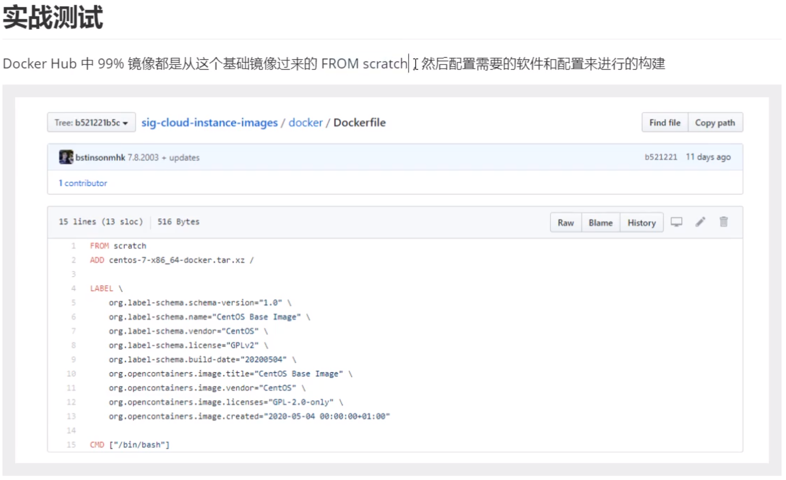Image resolution: width=786 pixels, height=480 pixels.
Task: Click bstinsonmhk's avatar image
Action: click(66, 157)
